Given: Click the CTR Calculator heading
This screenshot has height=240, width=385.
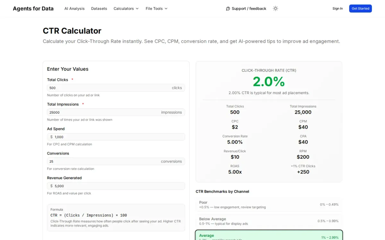Looking at the screenshot, I should point(72,31).
